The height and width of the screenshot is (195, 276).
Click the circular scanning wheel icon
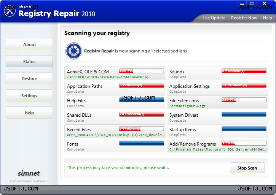tap(74, 51)
